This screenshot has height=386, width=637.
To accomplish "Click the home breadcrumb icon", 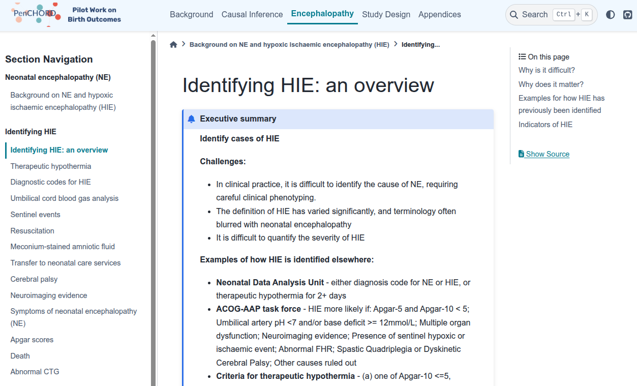I will point(173,45).
